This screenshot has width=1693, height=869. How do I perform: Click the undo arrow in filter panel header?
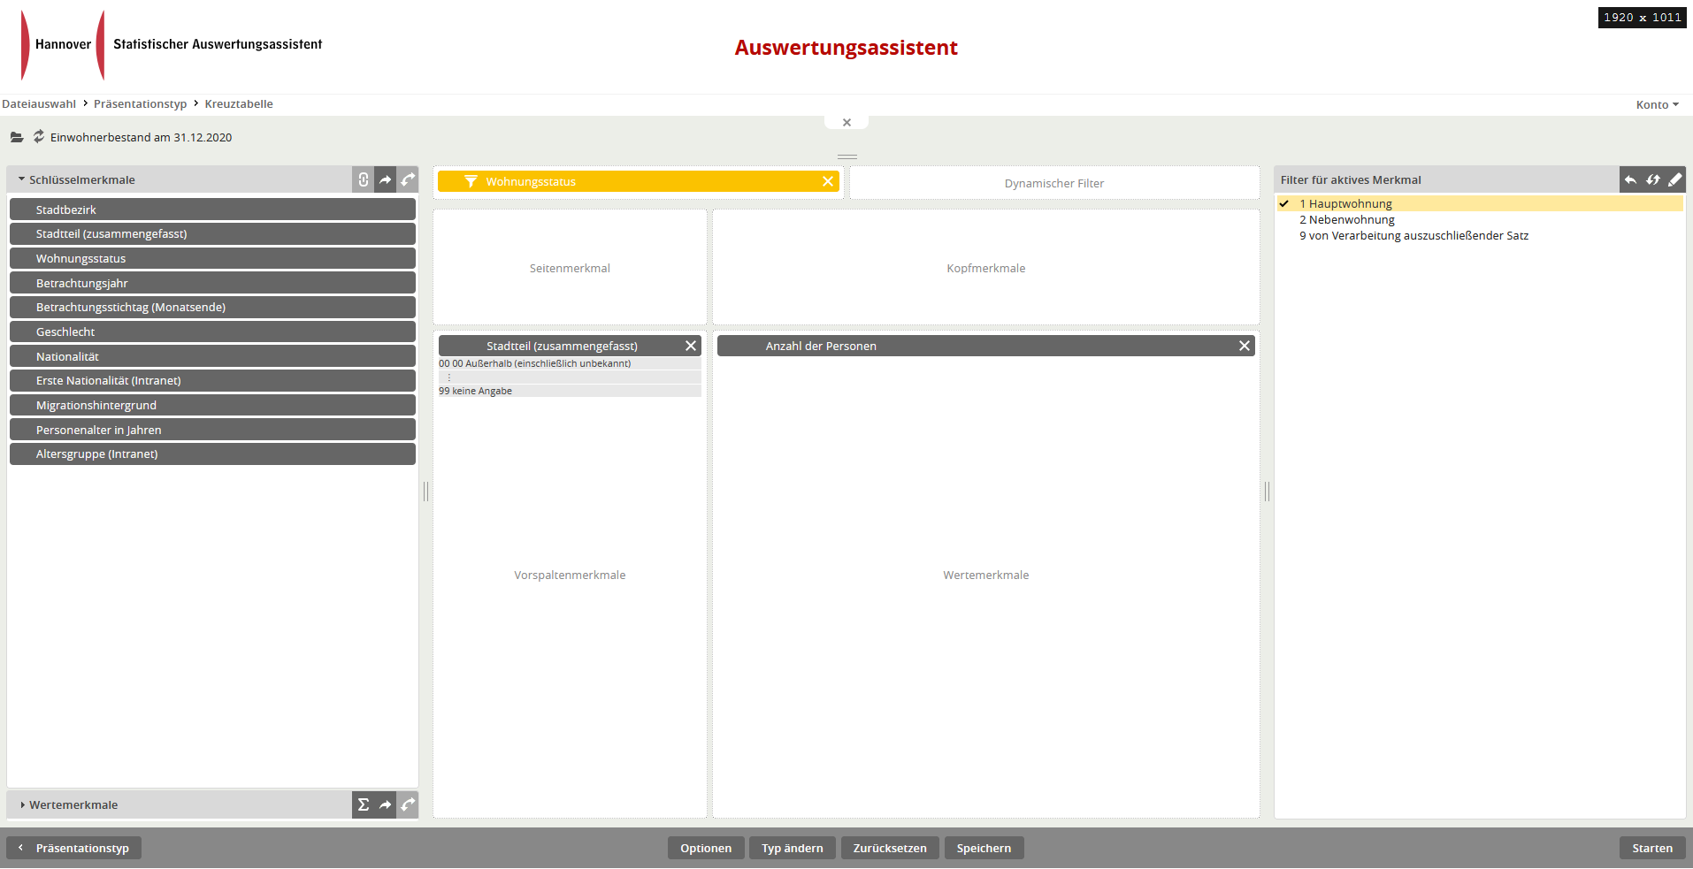click(x=1630, y=179)
